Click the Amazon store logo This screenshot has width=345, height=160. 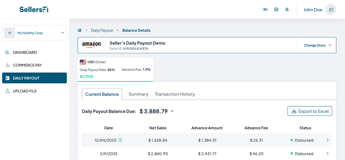[92, 45]
